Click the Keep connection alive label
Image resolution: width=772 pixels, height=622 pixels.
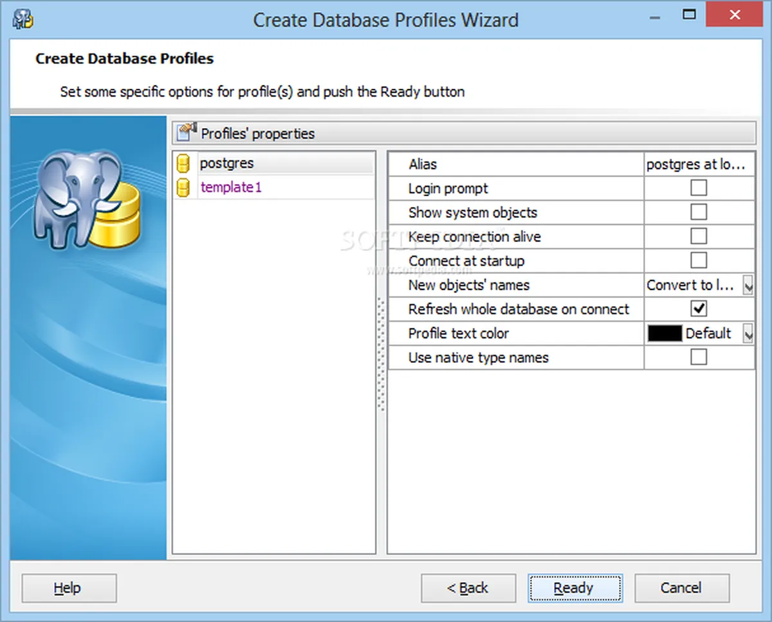[475, 237]
